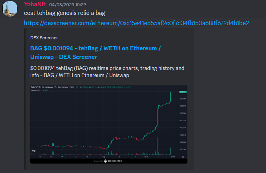
Task: Open the BAG $0.001094 tehBag embed title
Action: click(x=95, y=52)
